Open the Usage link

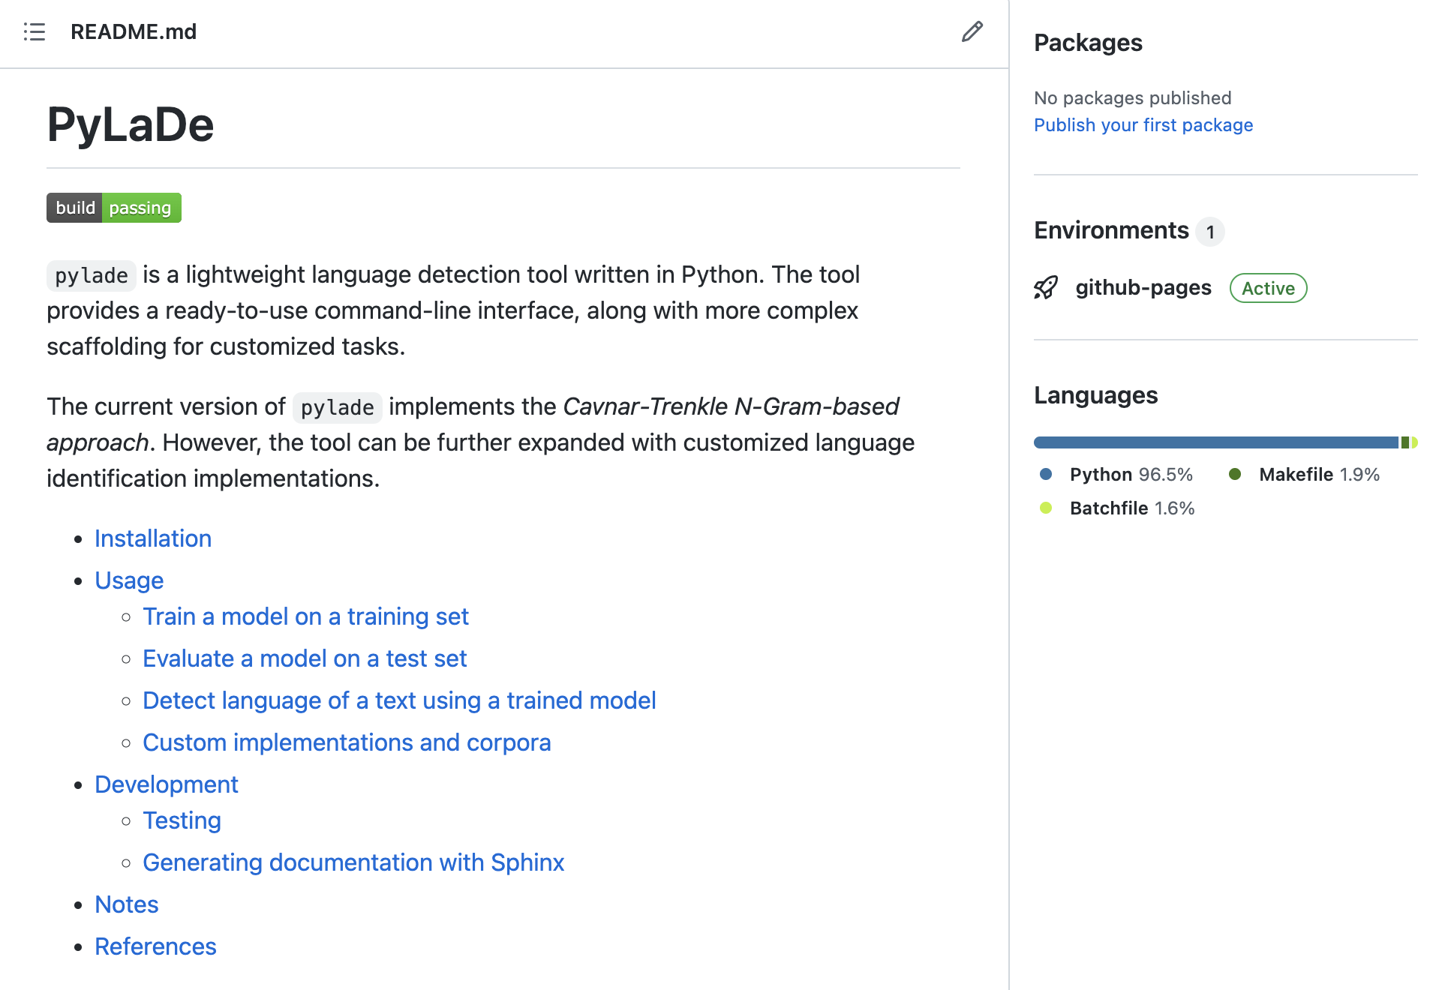point(129,580)
